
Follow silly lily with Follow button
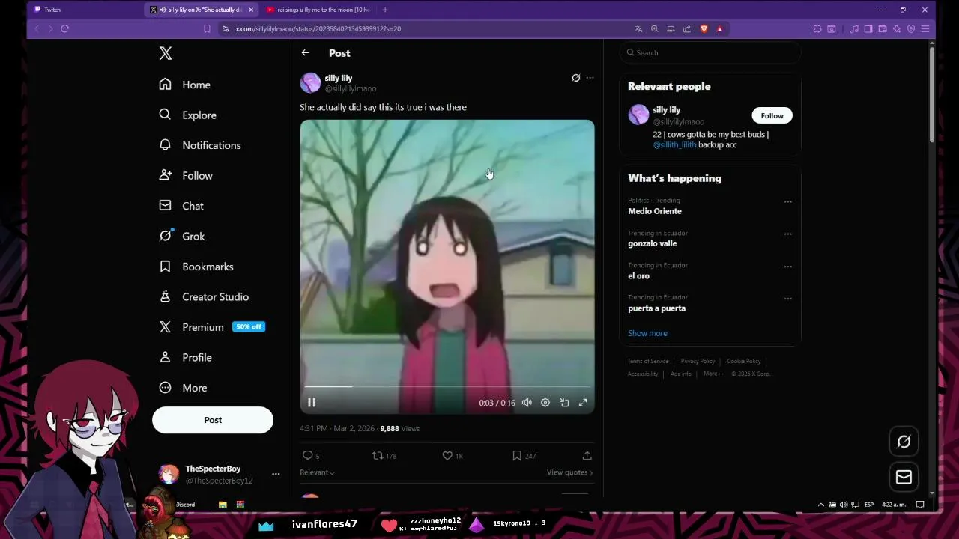coord(772,115)
